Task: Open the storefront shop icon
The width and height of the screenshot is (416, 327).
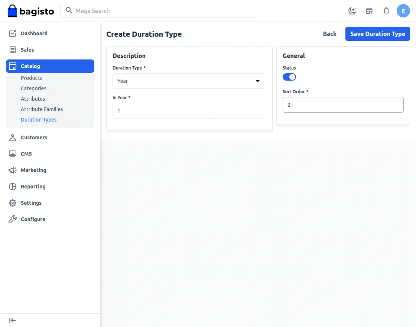Action: click(x=369, y=11)
